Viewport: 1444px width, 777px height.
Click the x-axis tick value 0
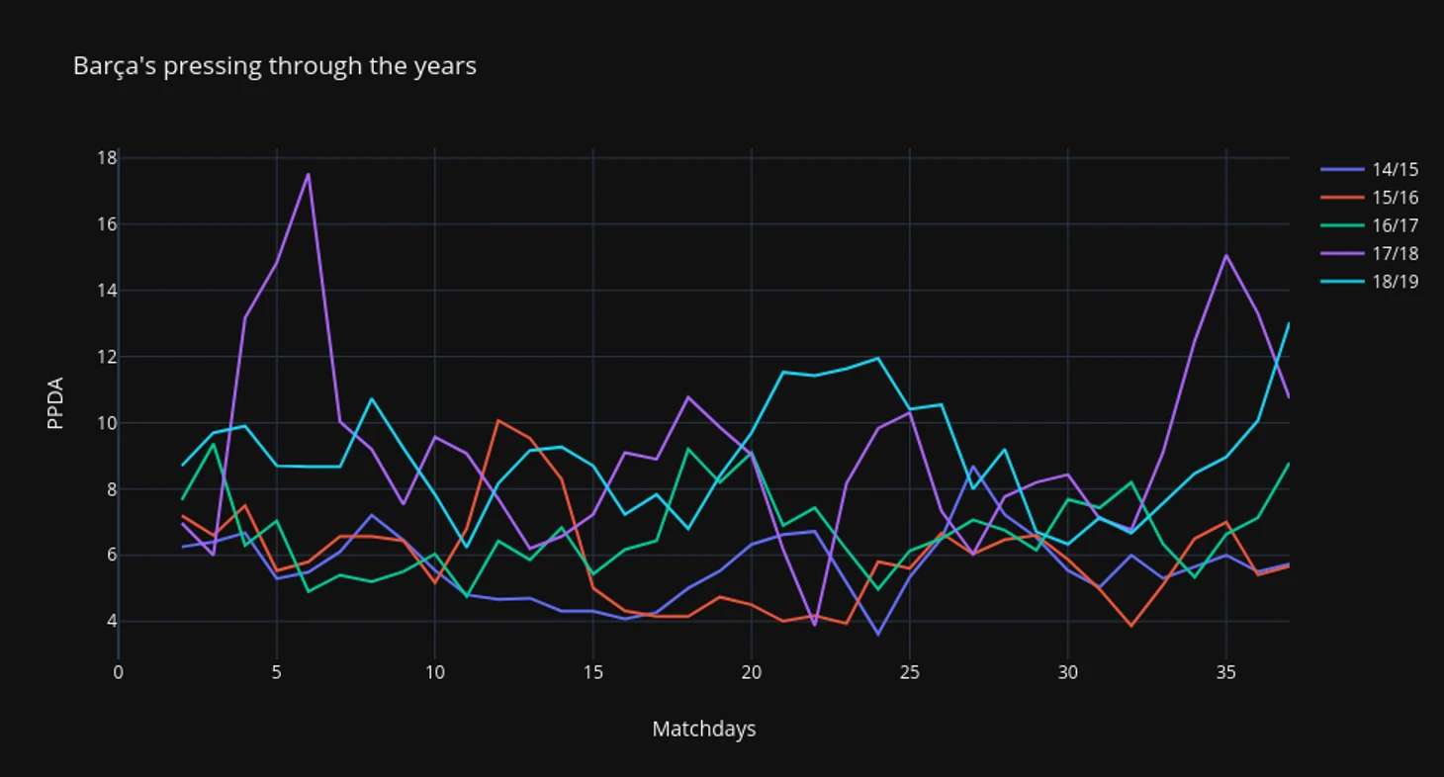[119, 672]
